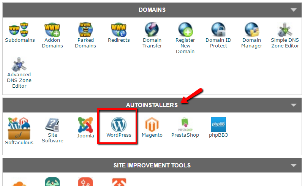The height and width of the screenshot is (186, 305).
Task: Click the Domain Manager label
Action: click(x=252, y=43)
